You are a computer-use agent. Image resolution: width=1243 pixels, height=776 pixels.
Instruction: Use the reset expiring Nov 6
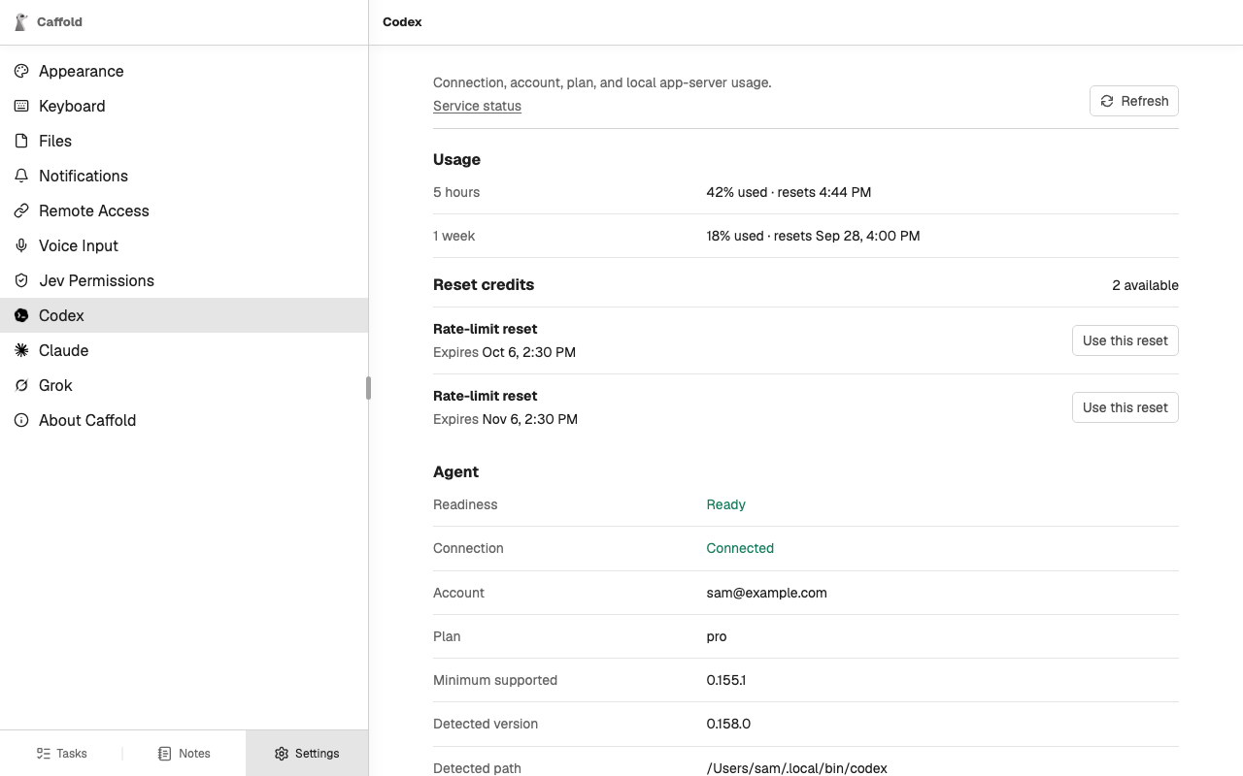(1125, 407)
